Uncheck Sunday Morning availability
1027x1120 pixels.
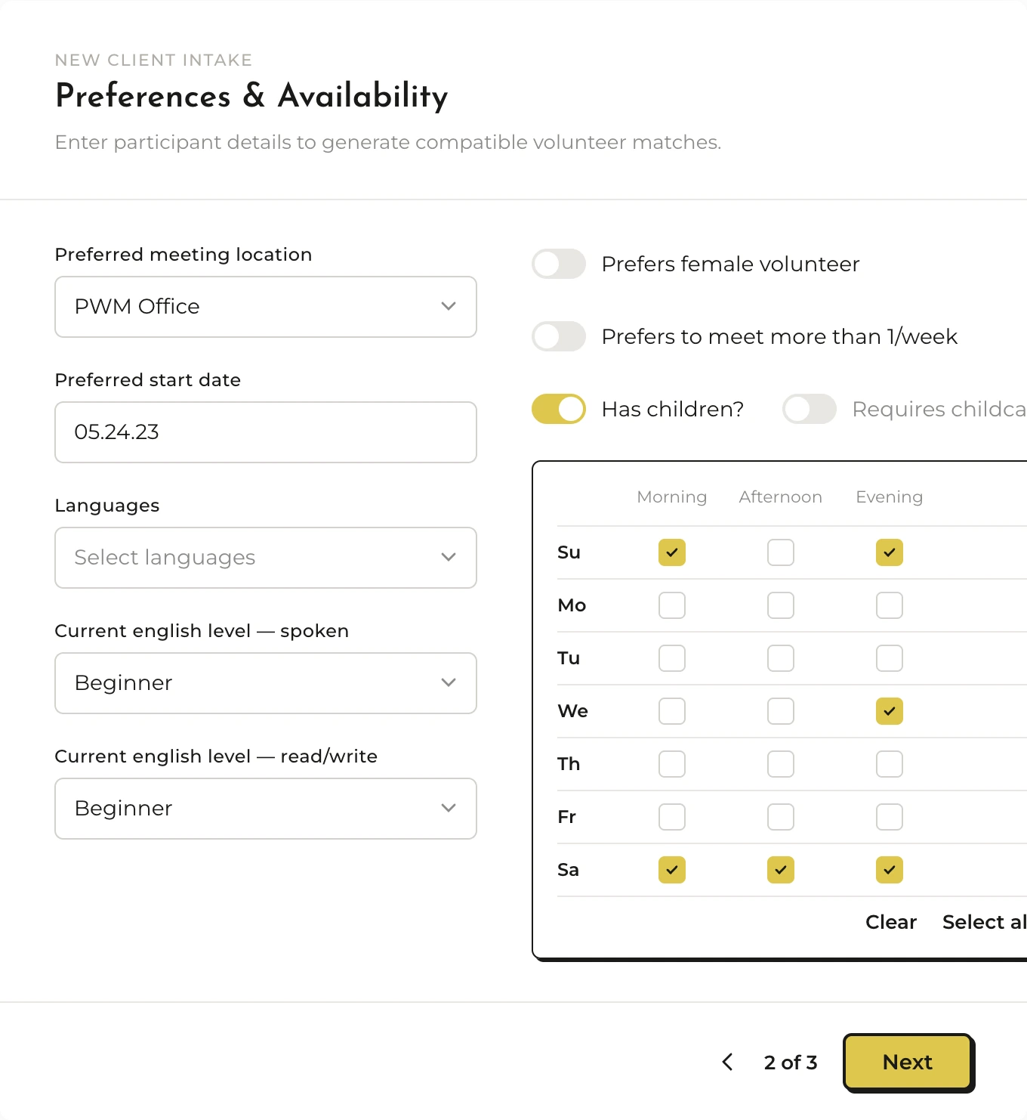click(672, 552)
